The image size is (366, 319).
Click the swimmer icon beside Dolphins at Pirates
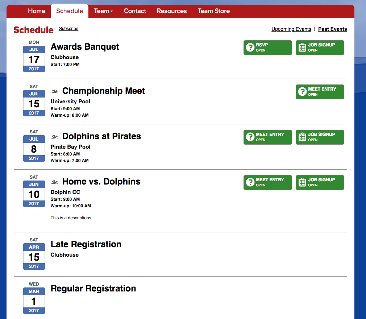(54, 137)
